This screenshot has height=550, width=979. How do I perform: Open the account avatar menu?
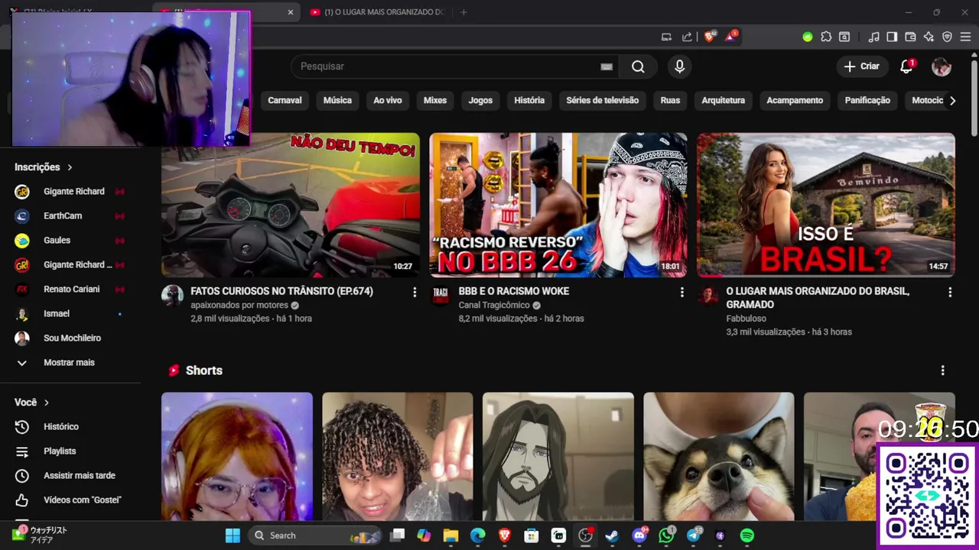point(941,66)
